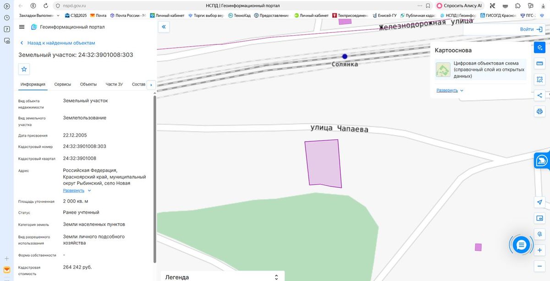
Task: Click the address bar nspd.gov.ru
Action: pyautogui.click(x=75, y=6)
